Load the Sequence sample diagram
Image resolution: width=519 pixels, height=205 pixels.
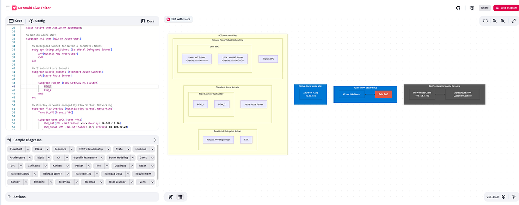61,149
